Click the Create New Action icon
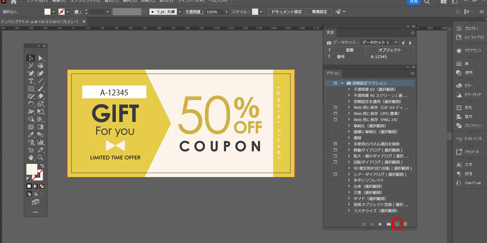The width and height of the screenshot is (487, 243). click(x=397, y=224)
